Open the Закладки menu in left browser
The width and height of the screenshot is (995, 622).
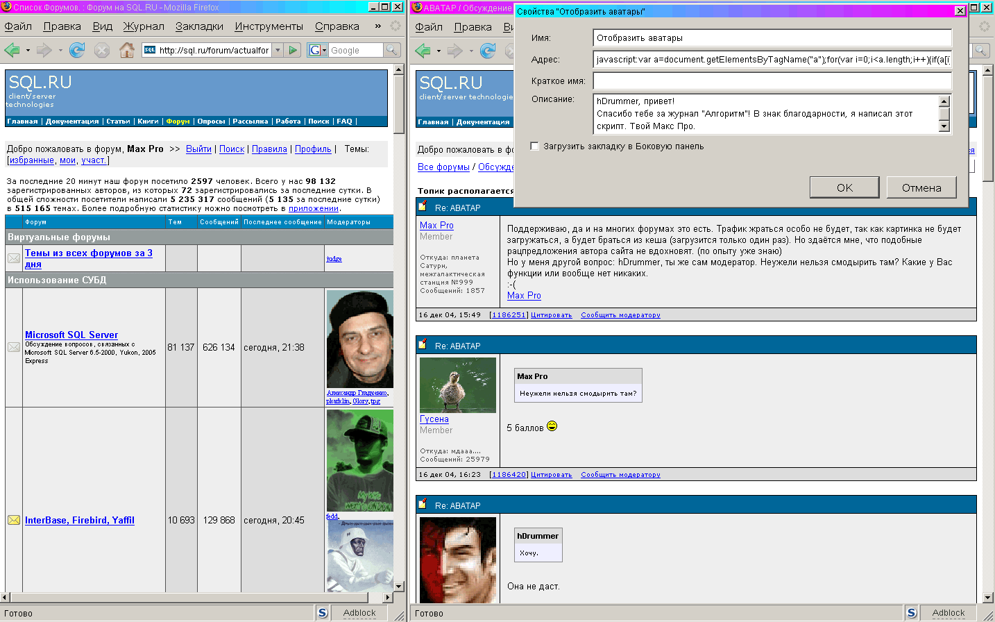199,26
